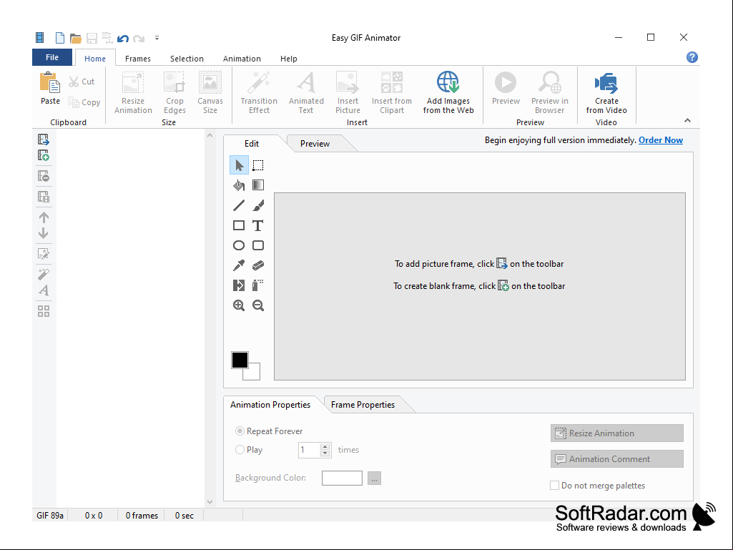733x550 pixels.
Task: Select the Text tool
Action: (258, 225)
